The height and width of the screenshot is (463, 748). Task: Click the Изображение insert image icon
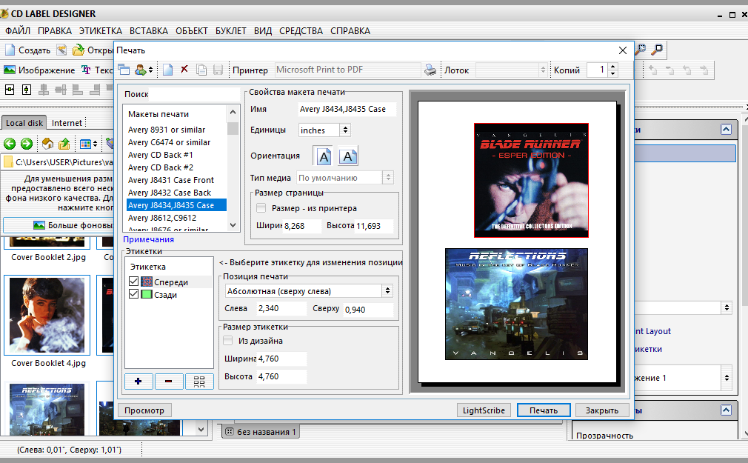[10, 70]
